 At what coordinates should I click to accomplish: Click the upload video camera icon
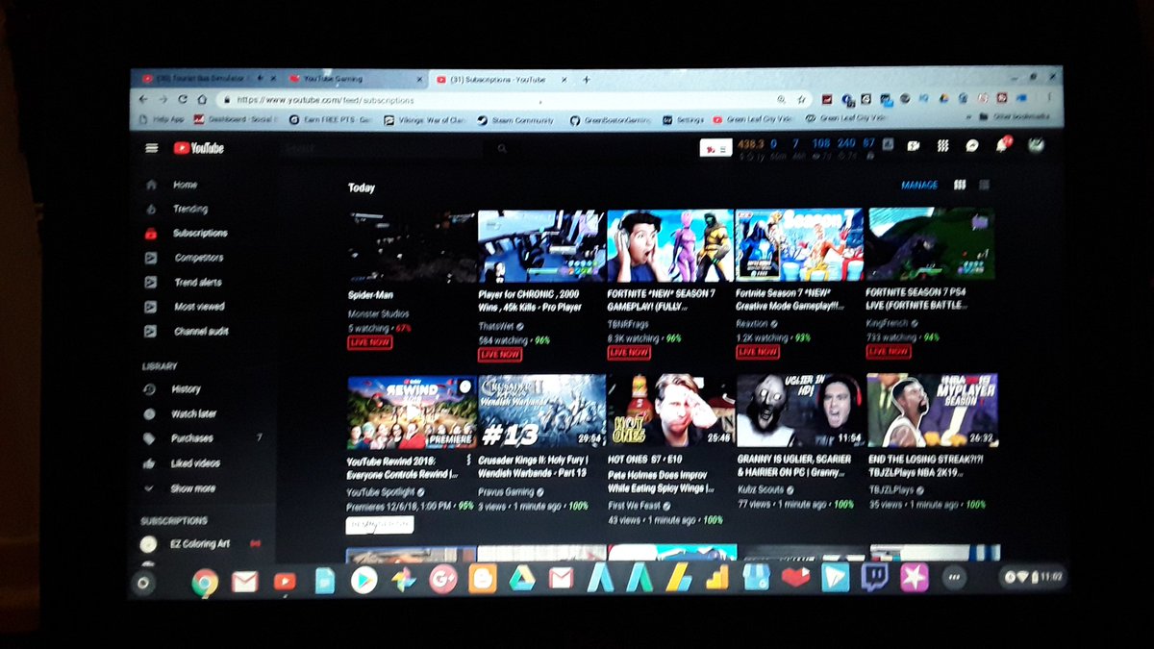[915, 146]
